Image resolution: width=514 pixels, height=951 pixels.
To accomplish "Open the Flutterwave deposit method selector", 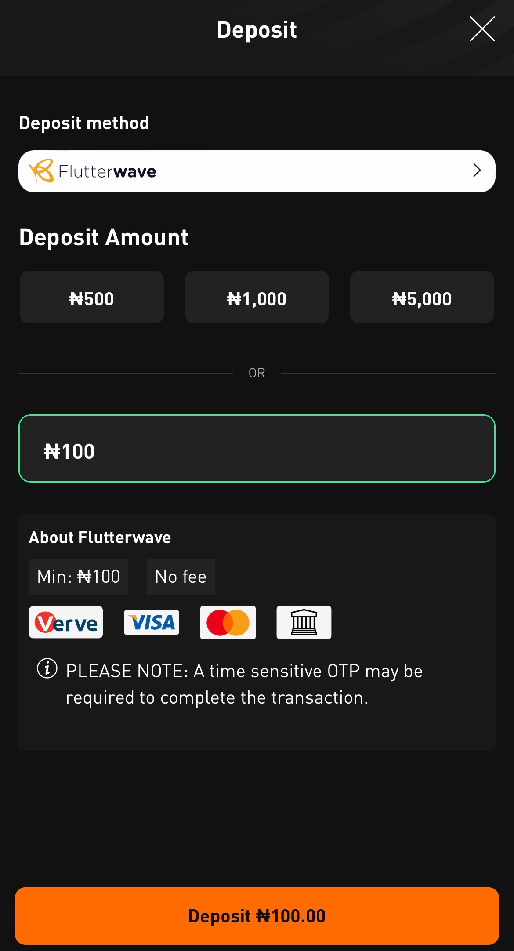I will pos(257,171).
